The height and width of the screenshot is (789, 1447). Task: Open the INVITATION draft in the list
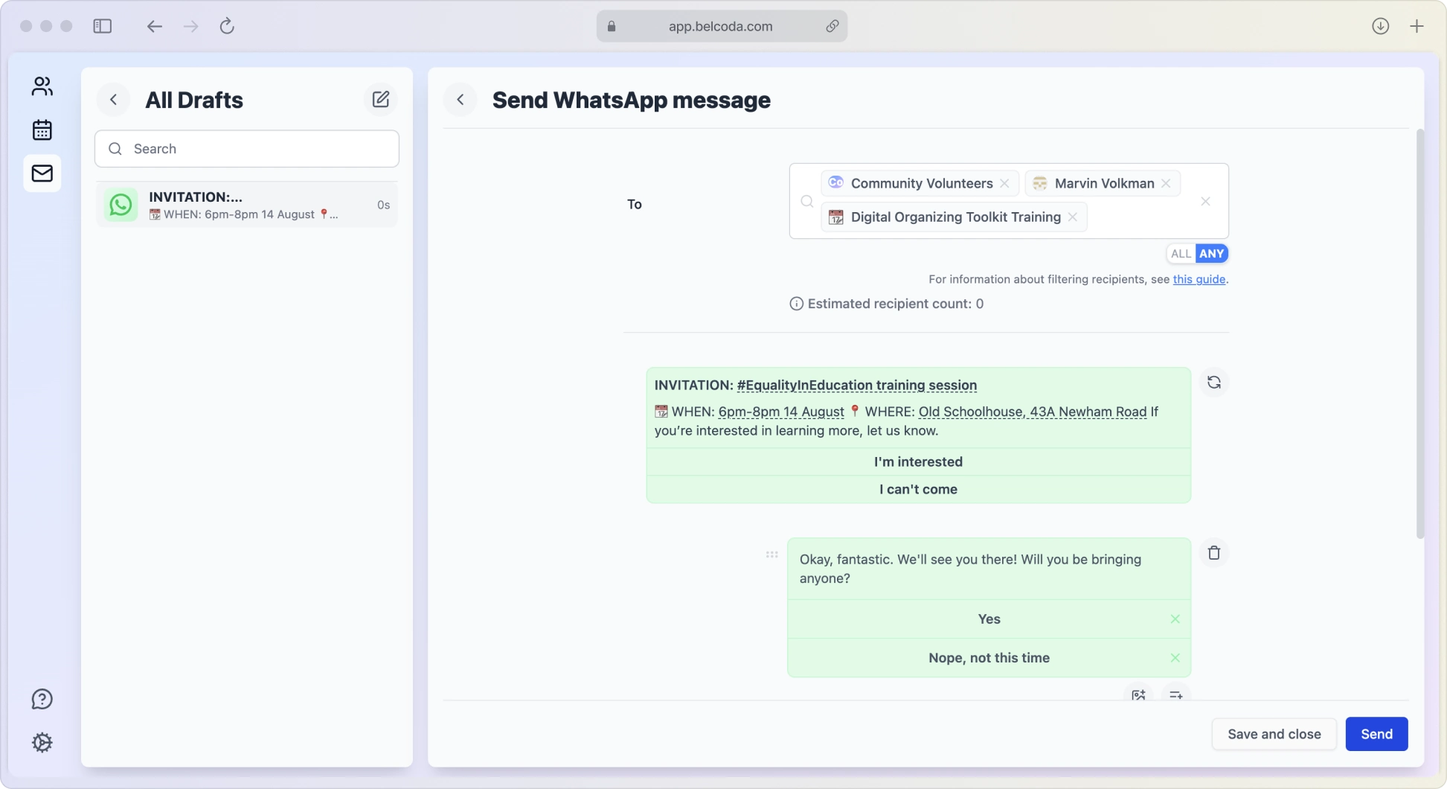[246, 205]
